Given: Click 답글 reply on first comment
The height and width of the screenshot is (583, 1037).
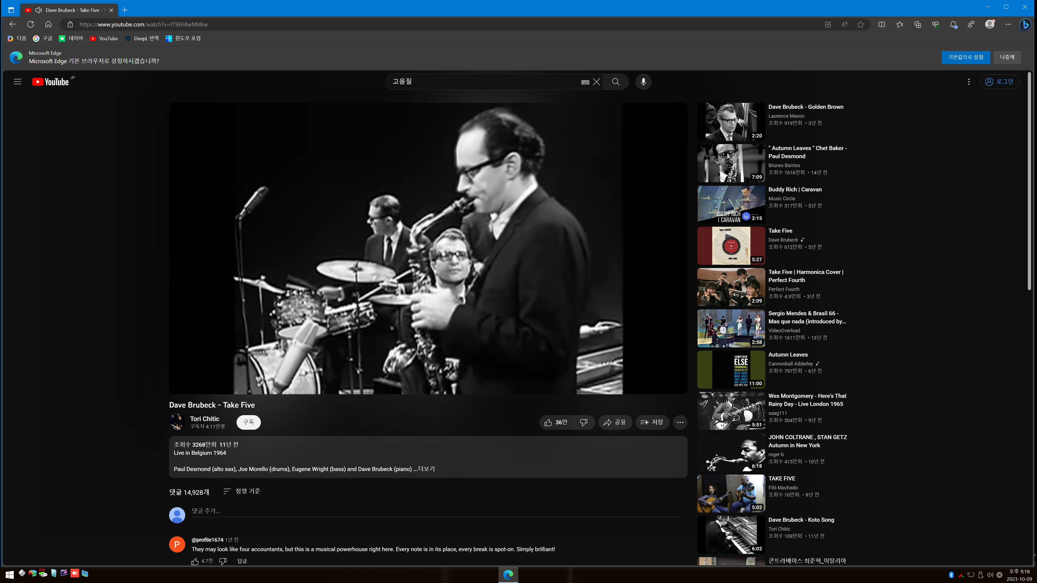Looking at the screenshot, I should pyautogui.click(x=242, y=561).
